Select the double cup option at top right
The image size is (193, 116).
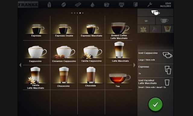[x=156, y=13]
